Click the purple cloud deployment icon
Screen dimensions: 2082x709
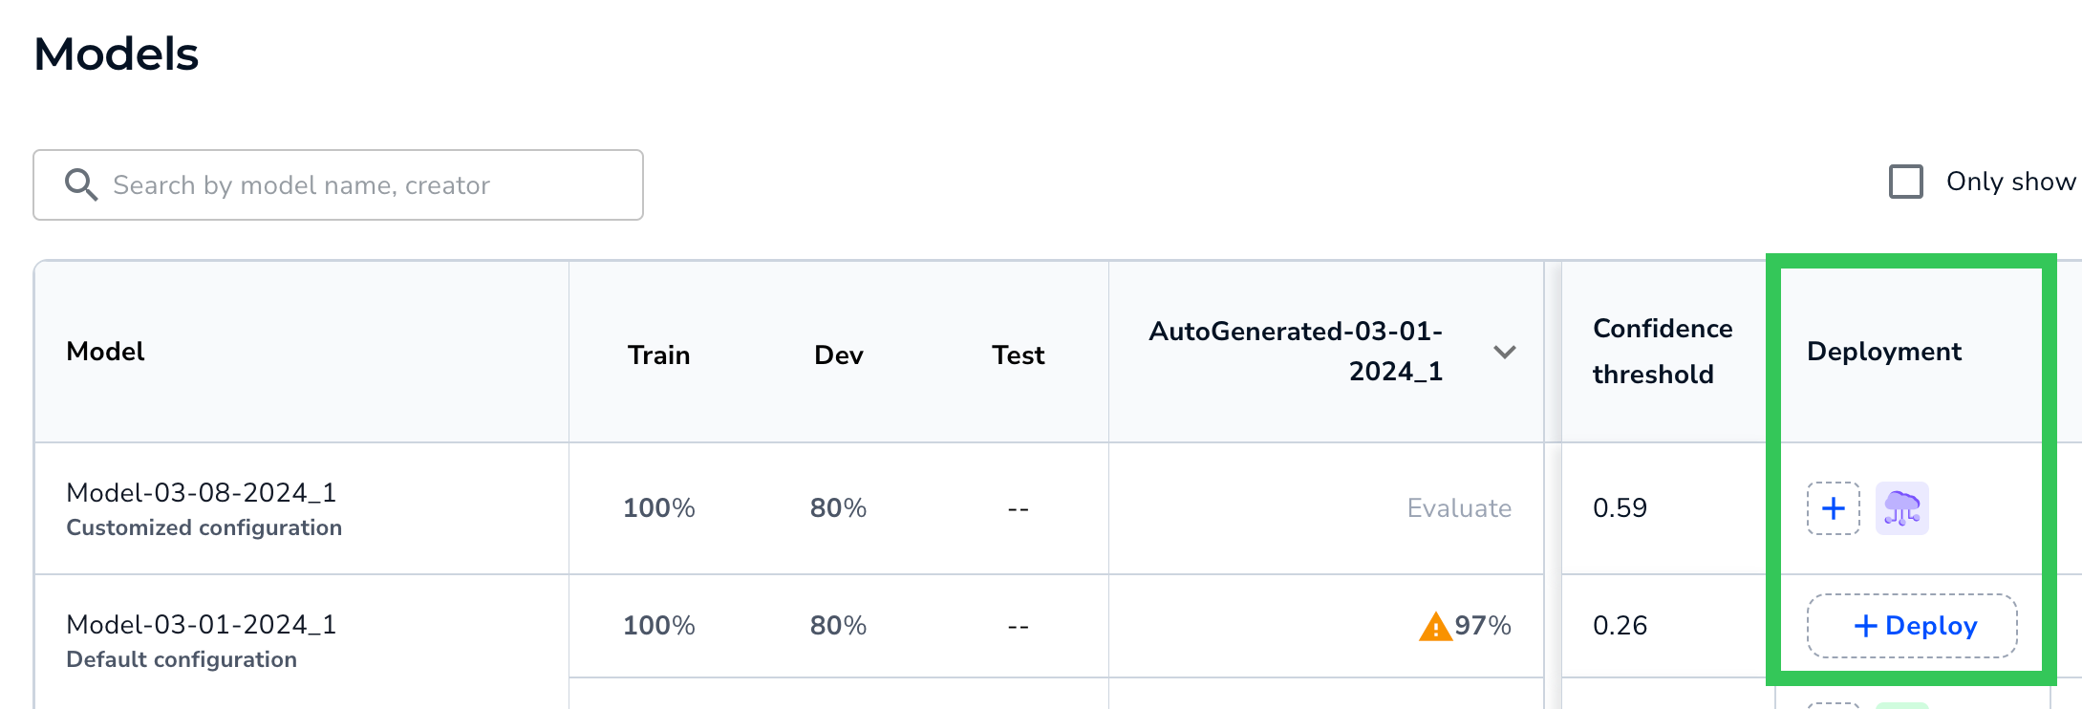point(1901,508)
